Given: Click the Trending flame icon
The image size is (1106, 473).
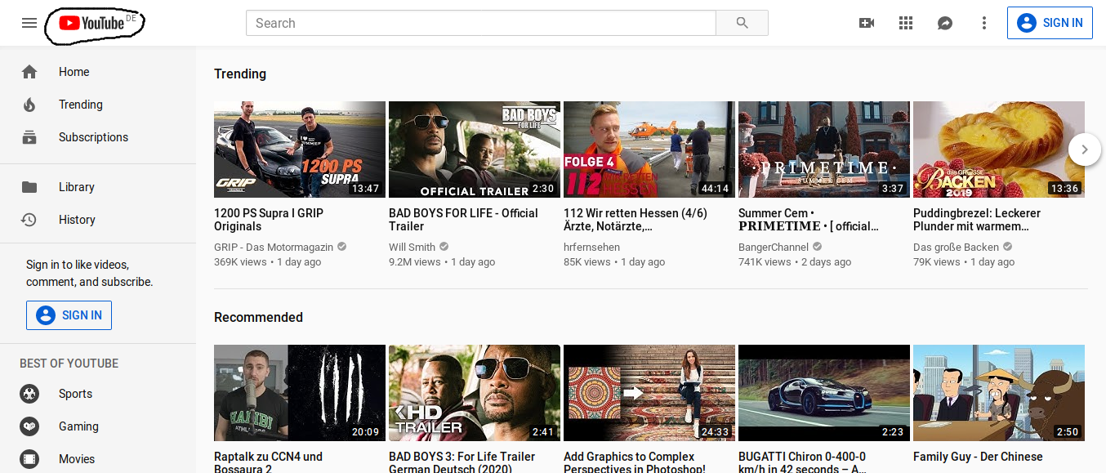Looking at the screenshot, I should 29,105.
